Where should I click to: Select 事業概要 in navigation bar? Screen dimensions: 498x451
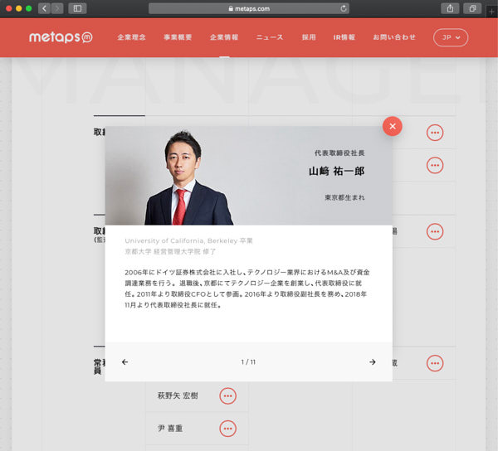[177, 37]
